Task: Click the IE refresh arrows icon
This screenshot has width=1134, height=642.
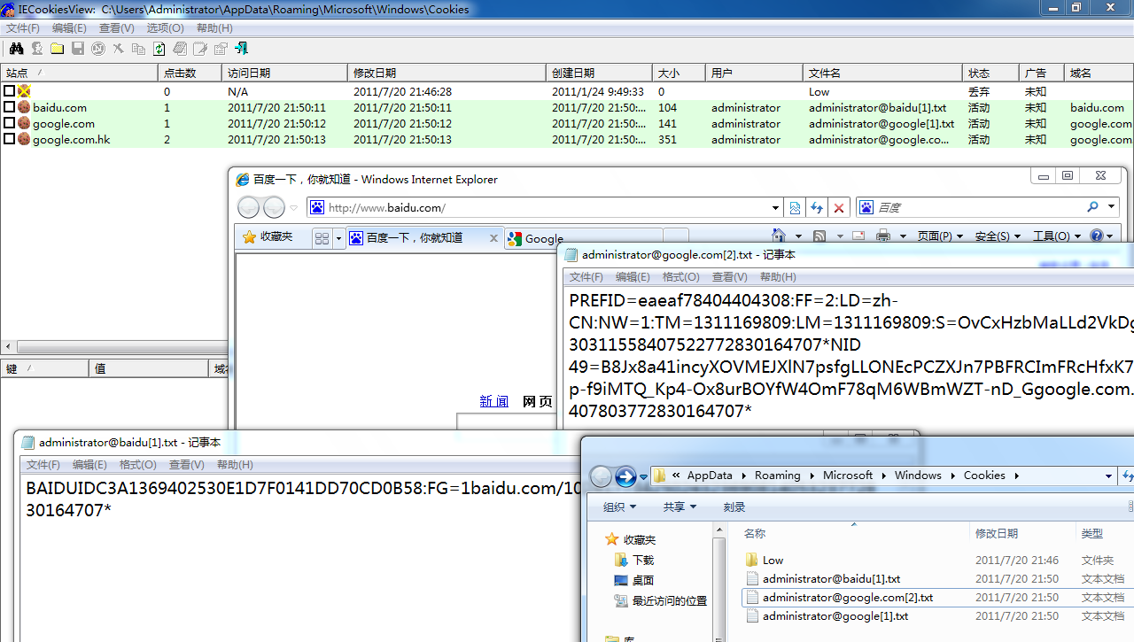Action: click(817, 208)
